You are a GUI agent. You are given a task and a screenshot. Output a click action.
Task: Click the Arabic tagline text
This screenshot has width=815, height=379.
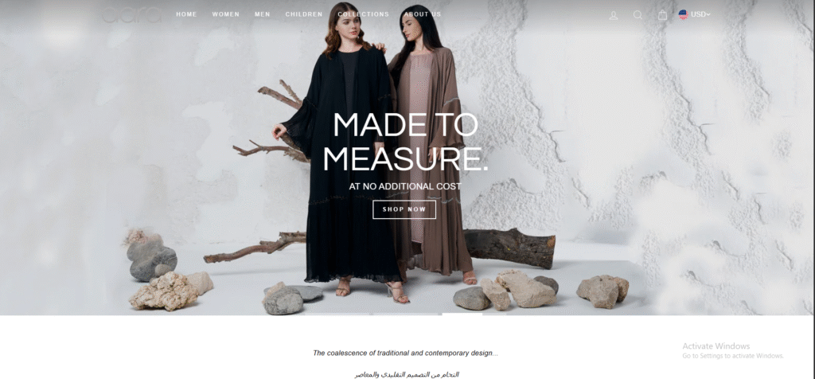[x=407, y=374]
